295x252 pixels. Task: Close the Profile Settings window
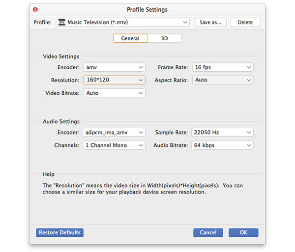pos(35,9)
